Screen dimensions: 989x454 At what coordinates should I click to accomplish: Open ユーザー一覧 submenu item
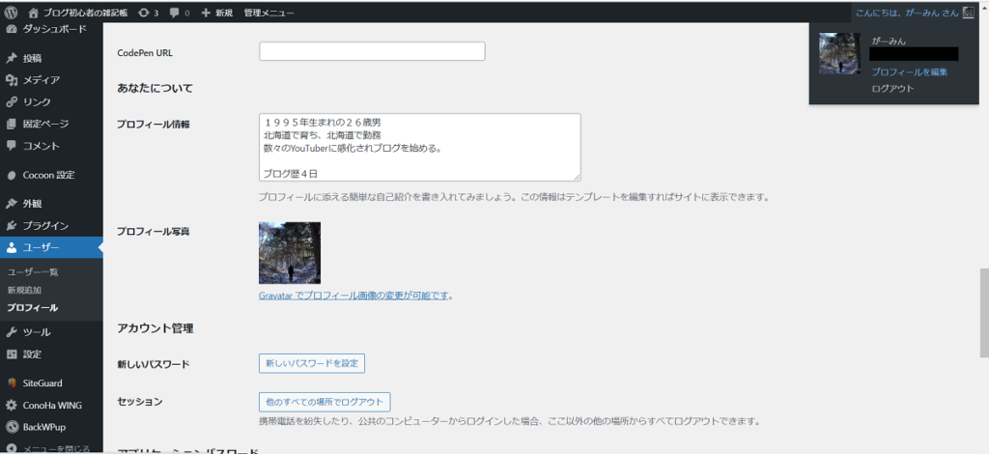(33, 271)
